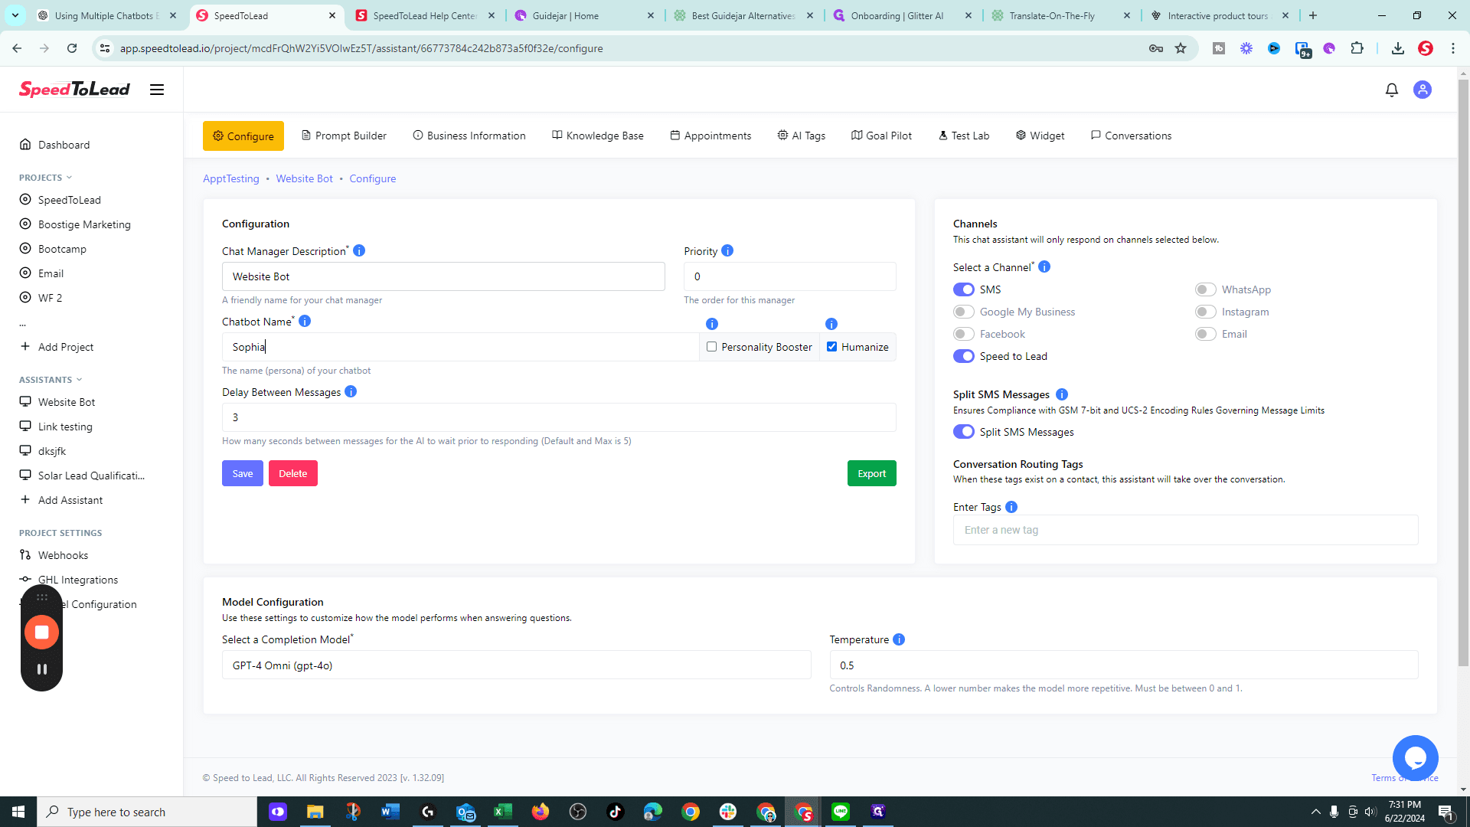Image resolution: width=1470 pixels, height=827 pixels.
Task: Switch to the AI Tags tab
Action: click(x=802, y=136)
